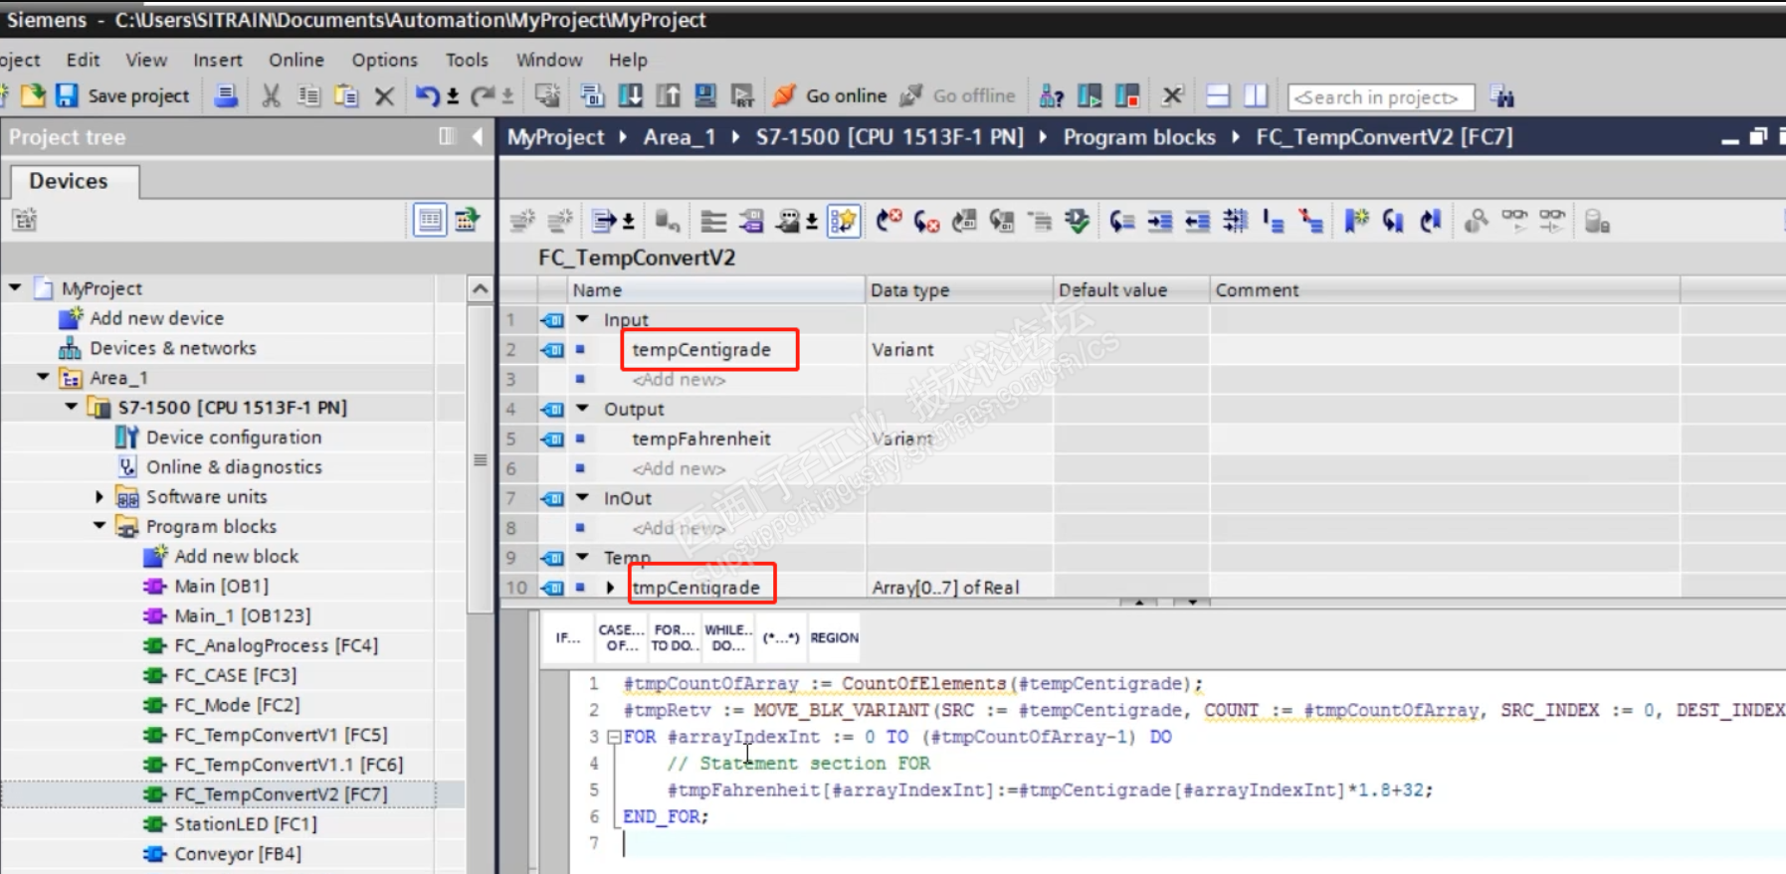Insert a FOR TO DO snippet

[x=674, y=637]
